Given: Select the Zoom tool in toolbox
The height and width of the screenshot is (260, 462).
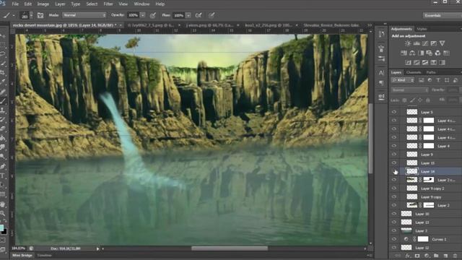Looking at the screenshot, I should click(3, 213).
